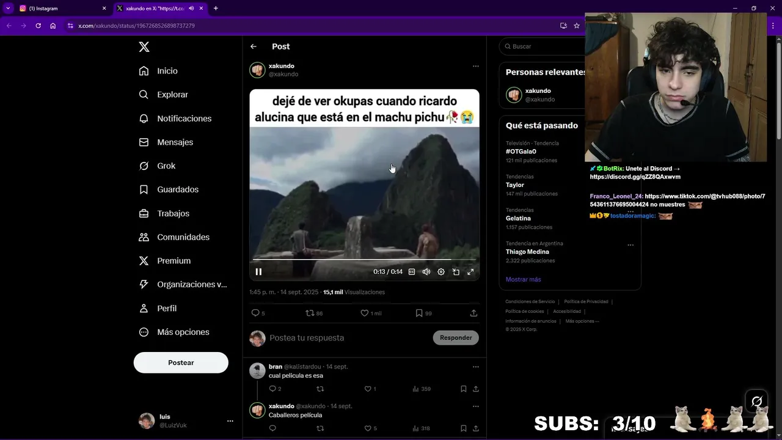This screenshot has height=440, width=782.
Task: Open the Taylor trend
Action: [515, 185]
